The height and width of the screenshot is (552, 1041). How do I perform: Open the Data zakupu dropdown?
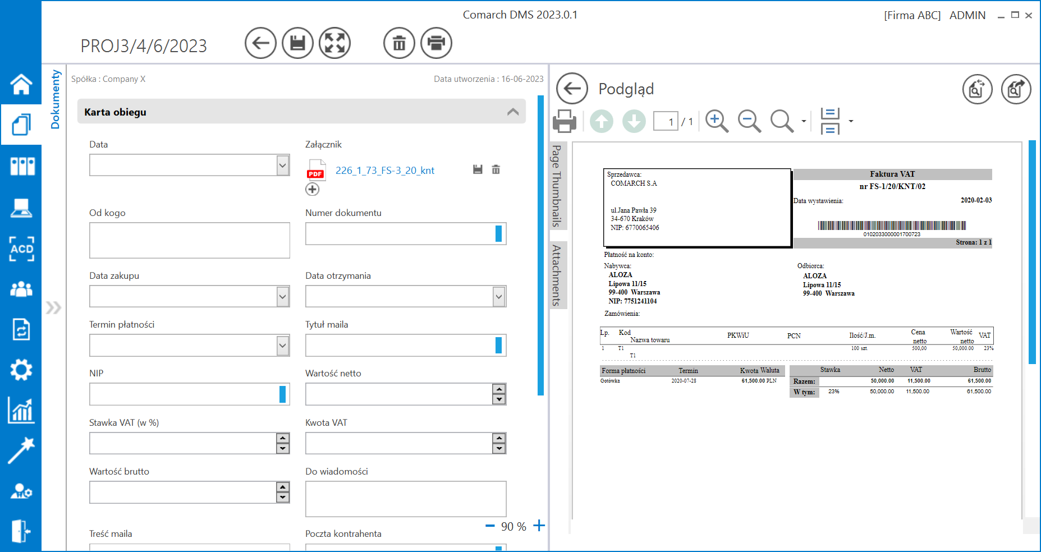pos(283,297)
